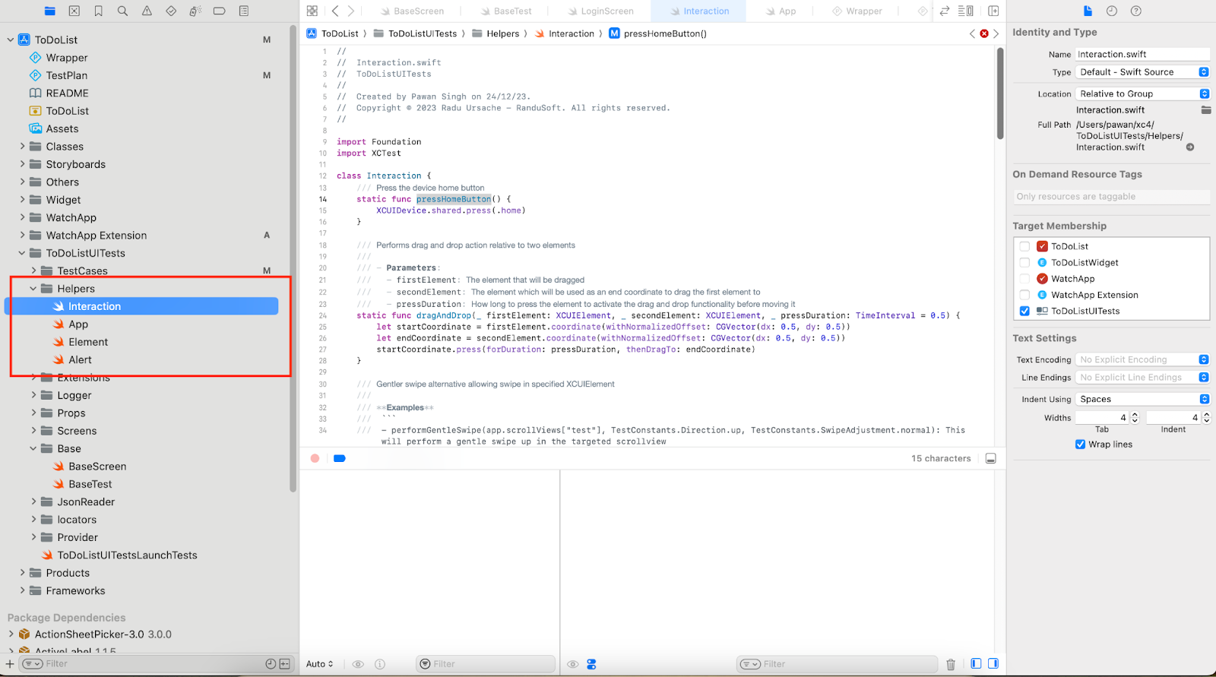The height and width of the screenshot is (677, 1216).
Task: Open the Text Encoding dropdown
Action: (x=1142, y=360)
